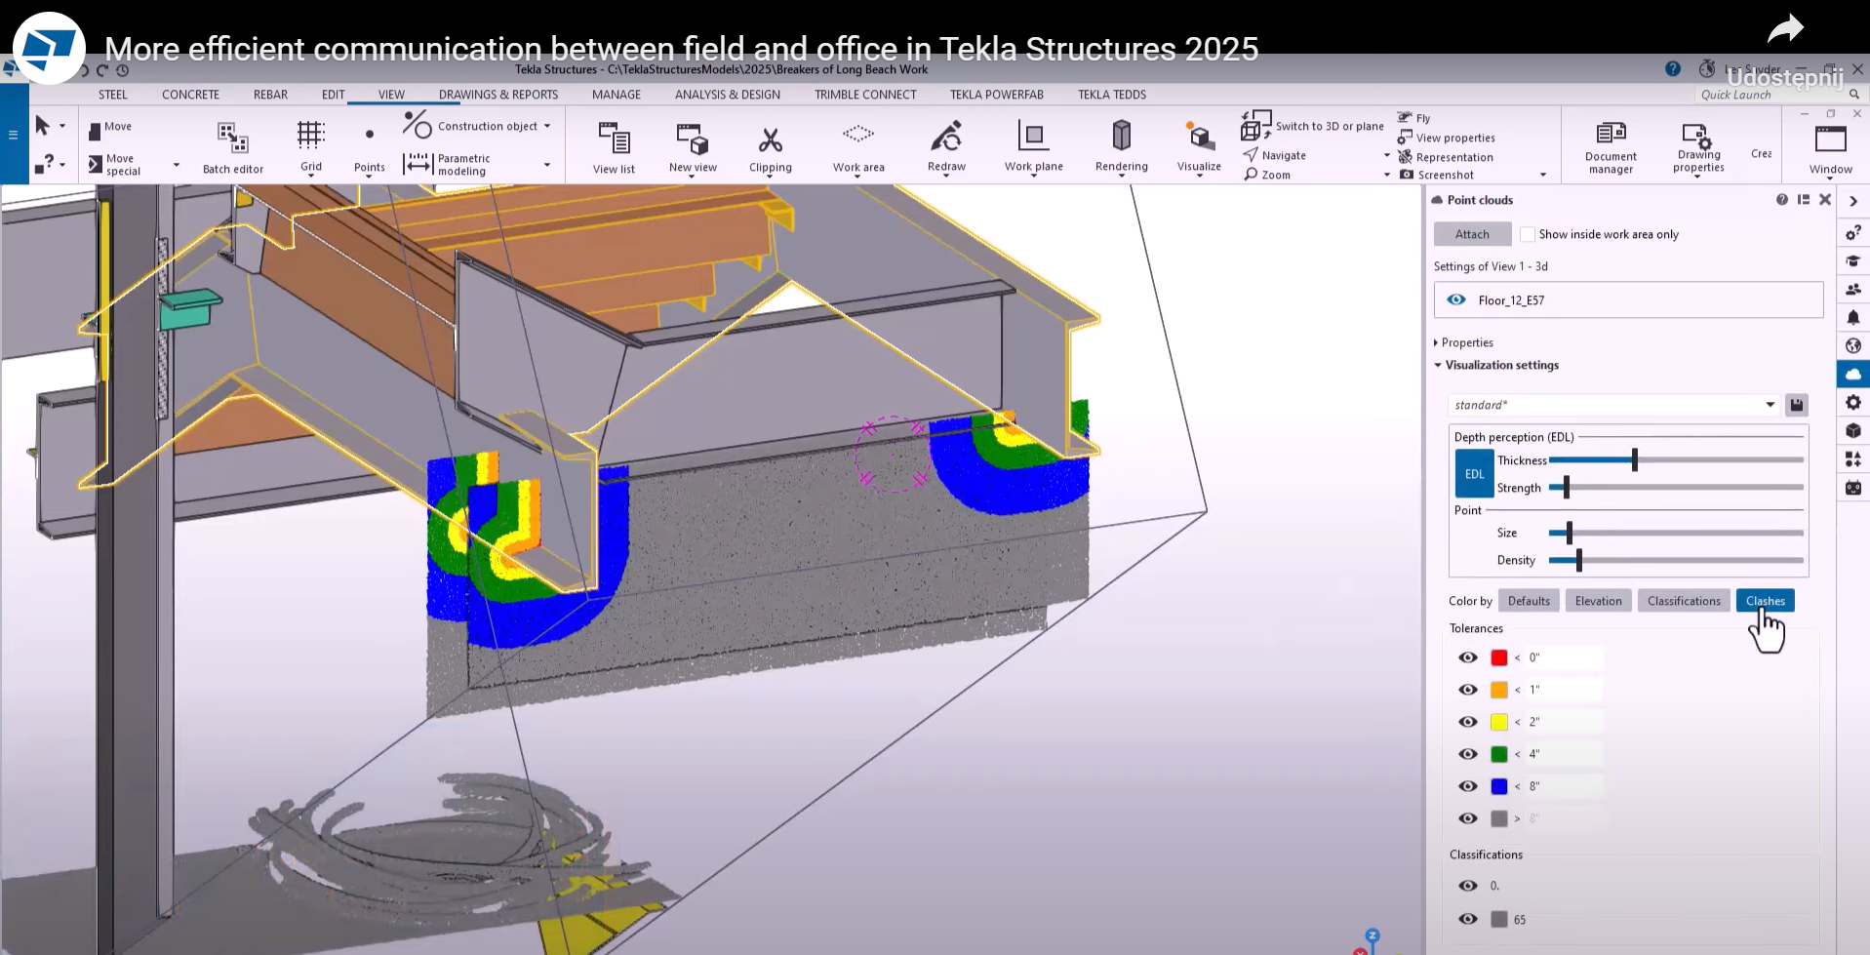Open the Parametric modeling dropdown
The image size is (1870, 955).
click(x=547, y=165)
